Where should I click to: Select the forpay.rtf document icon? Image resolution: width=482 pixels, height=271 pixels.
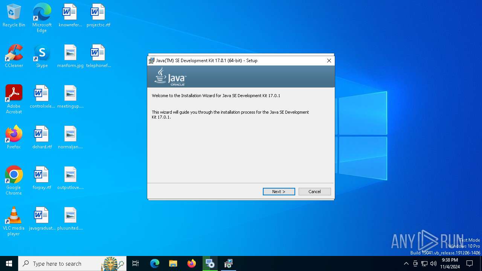[x=42, y=178]
